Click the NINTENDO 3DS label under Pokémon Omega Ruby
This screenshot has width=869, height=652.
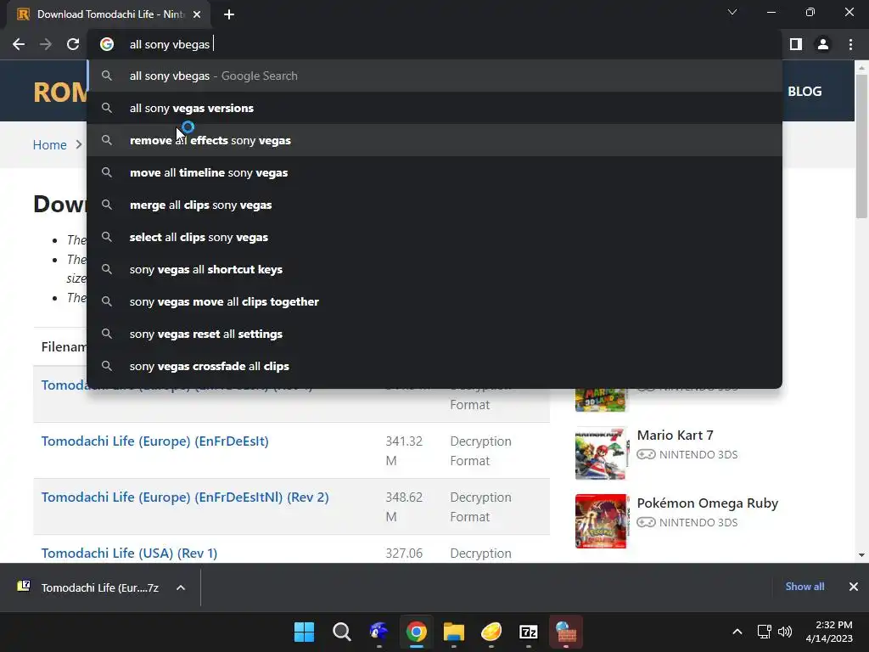[x=698, y=522]
